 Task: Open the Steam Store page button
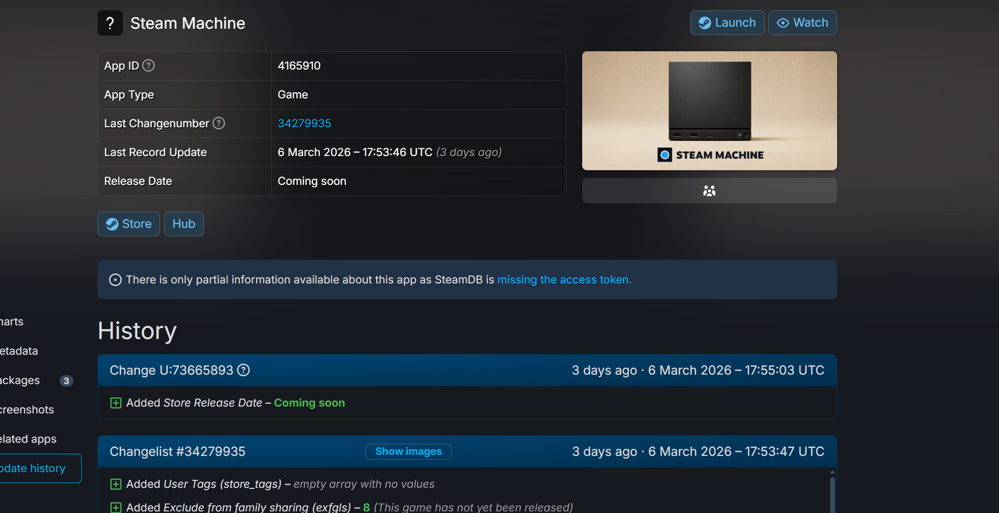pos(129,224)
